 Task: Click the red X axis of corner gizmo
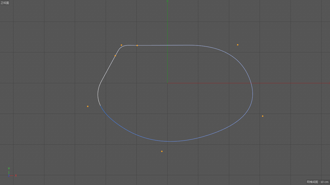[13, 176]
